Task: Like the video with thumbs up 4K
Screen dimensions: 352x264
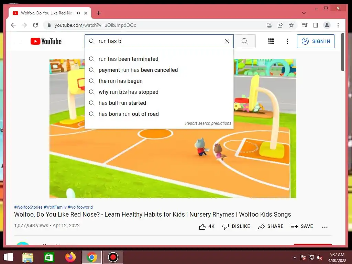Action: (x=207, y=226)
